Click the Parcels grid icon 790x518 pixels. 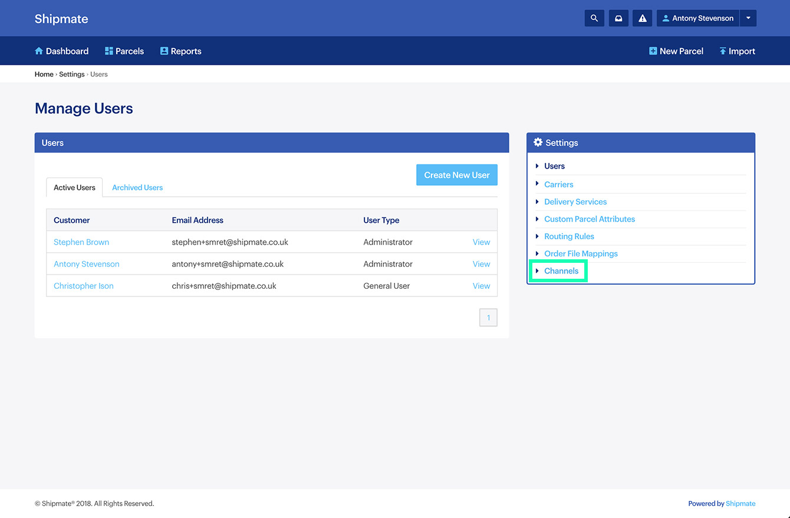tap(108, 51)
